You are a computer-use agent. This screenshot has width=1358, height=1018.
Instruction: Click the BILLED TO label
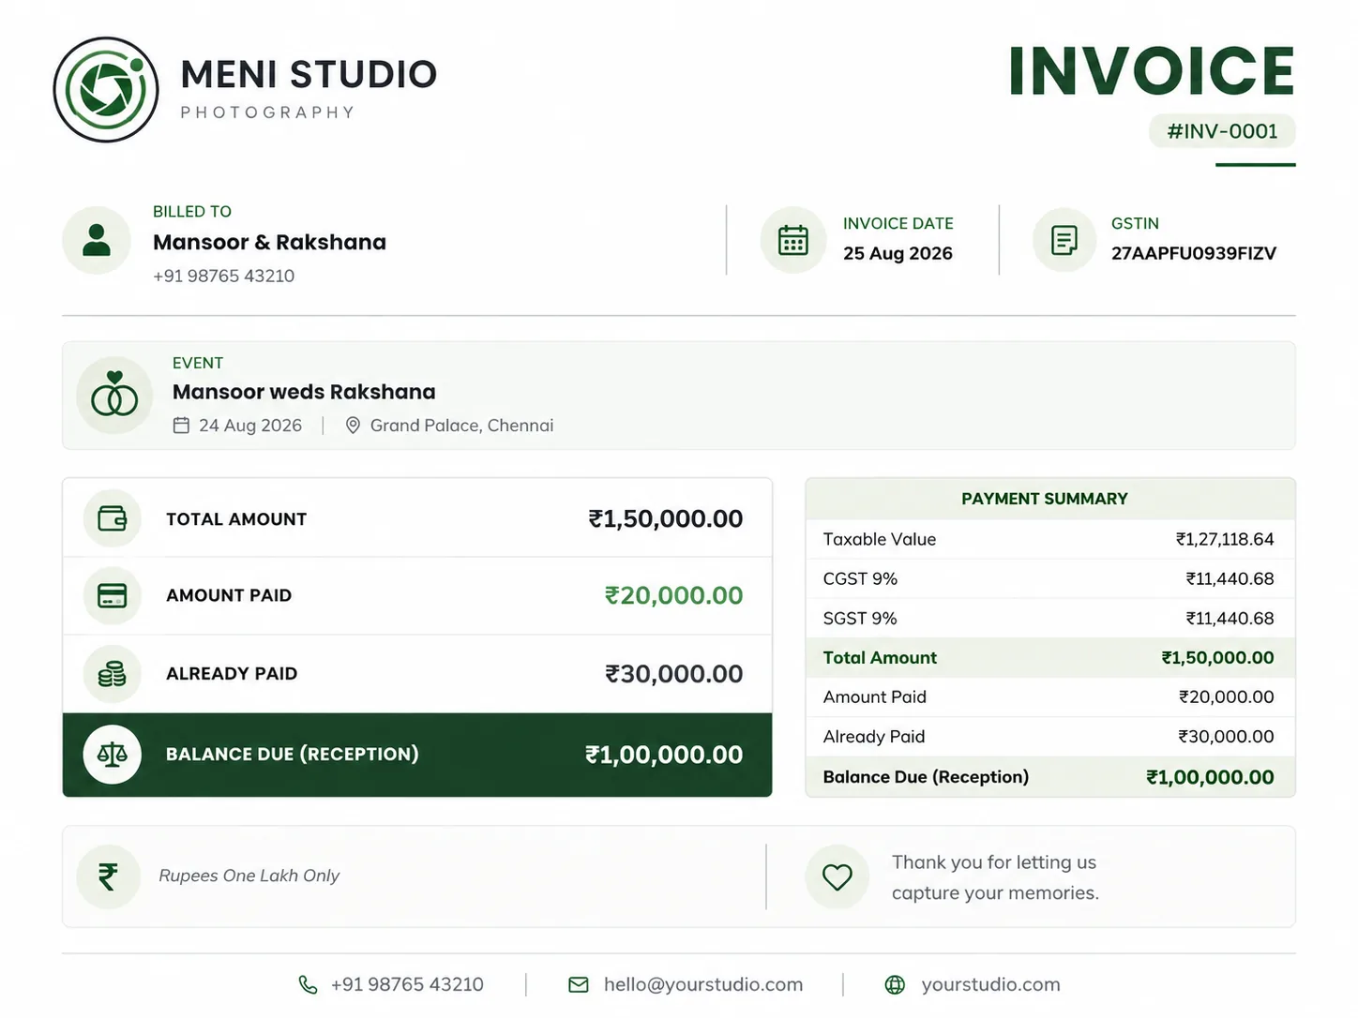tap(192, 212)
